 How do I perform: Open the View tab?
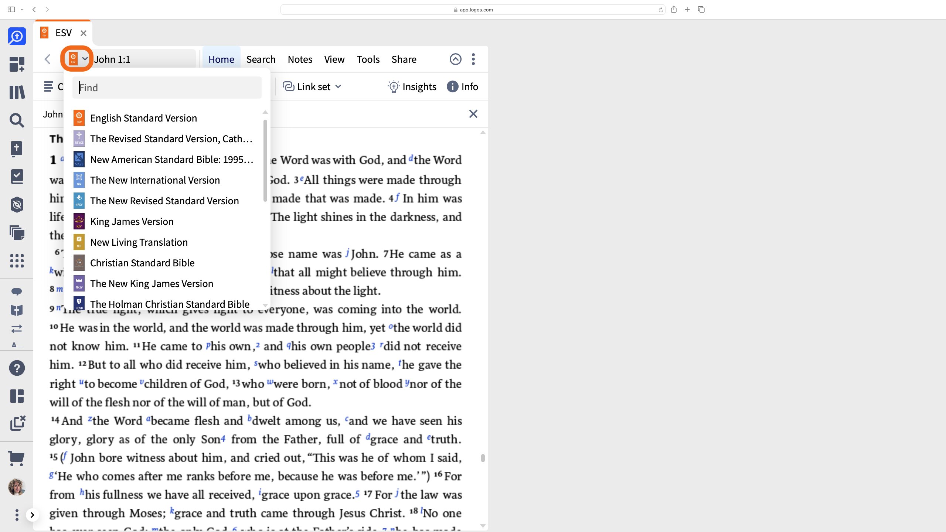pyautogui.click(x=334, y=59)
